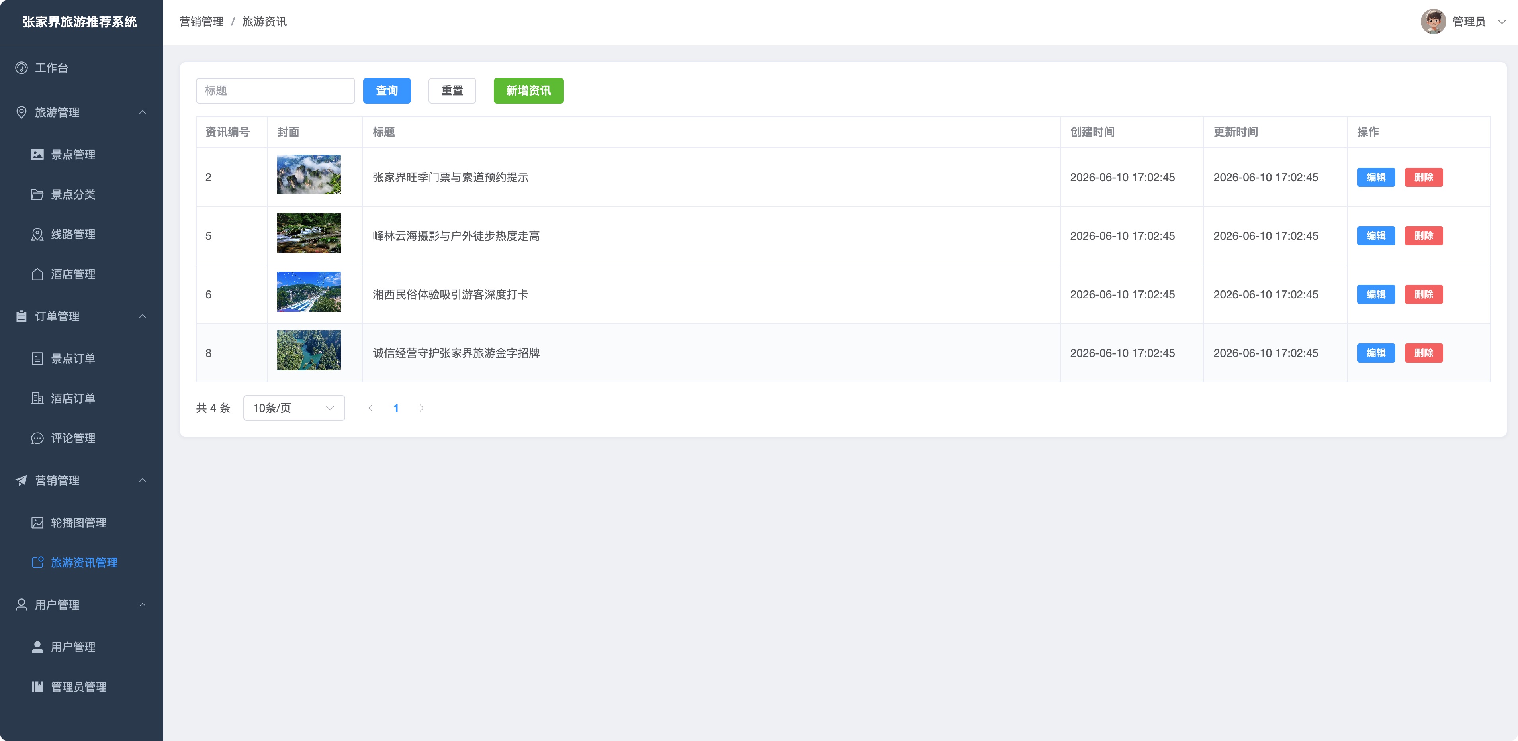Click the 张家界旅游推荐系统 logo title

80,22
